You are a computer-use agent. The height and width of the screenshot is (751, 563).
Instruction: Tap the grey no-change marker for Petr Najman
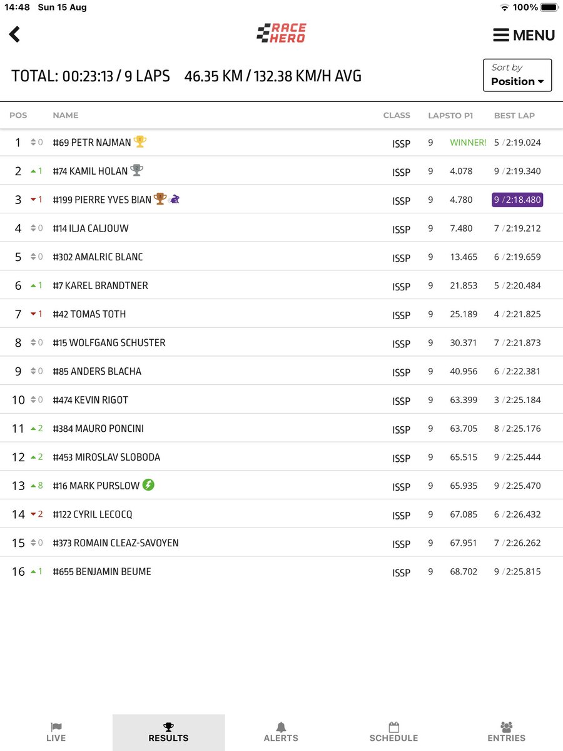click(x=37, y=142)
